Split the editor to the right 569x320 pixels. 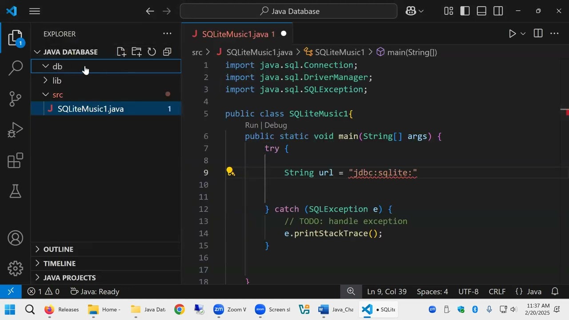538,34
